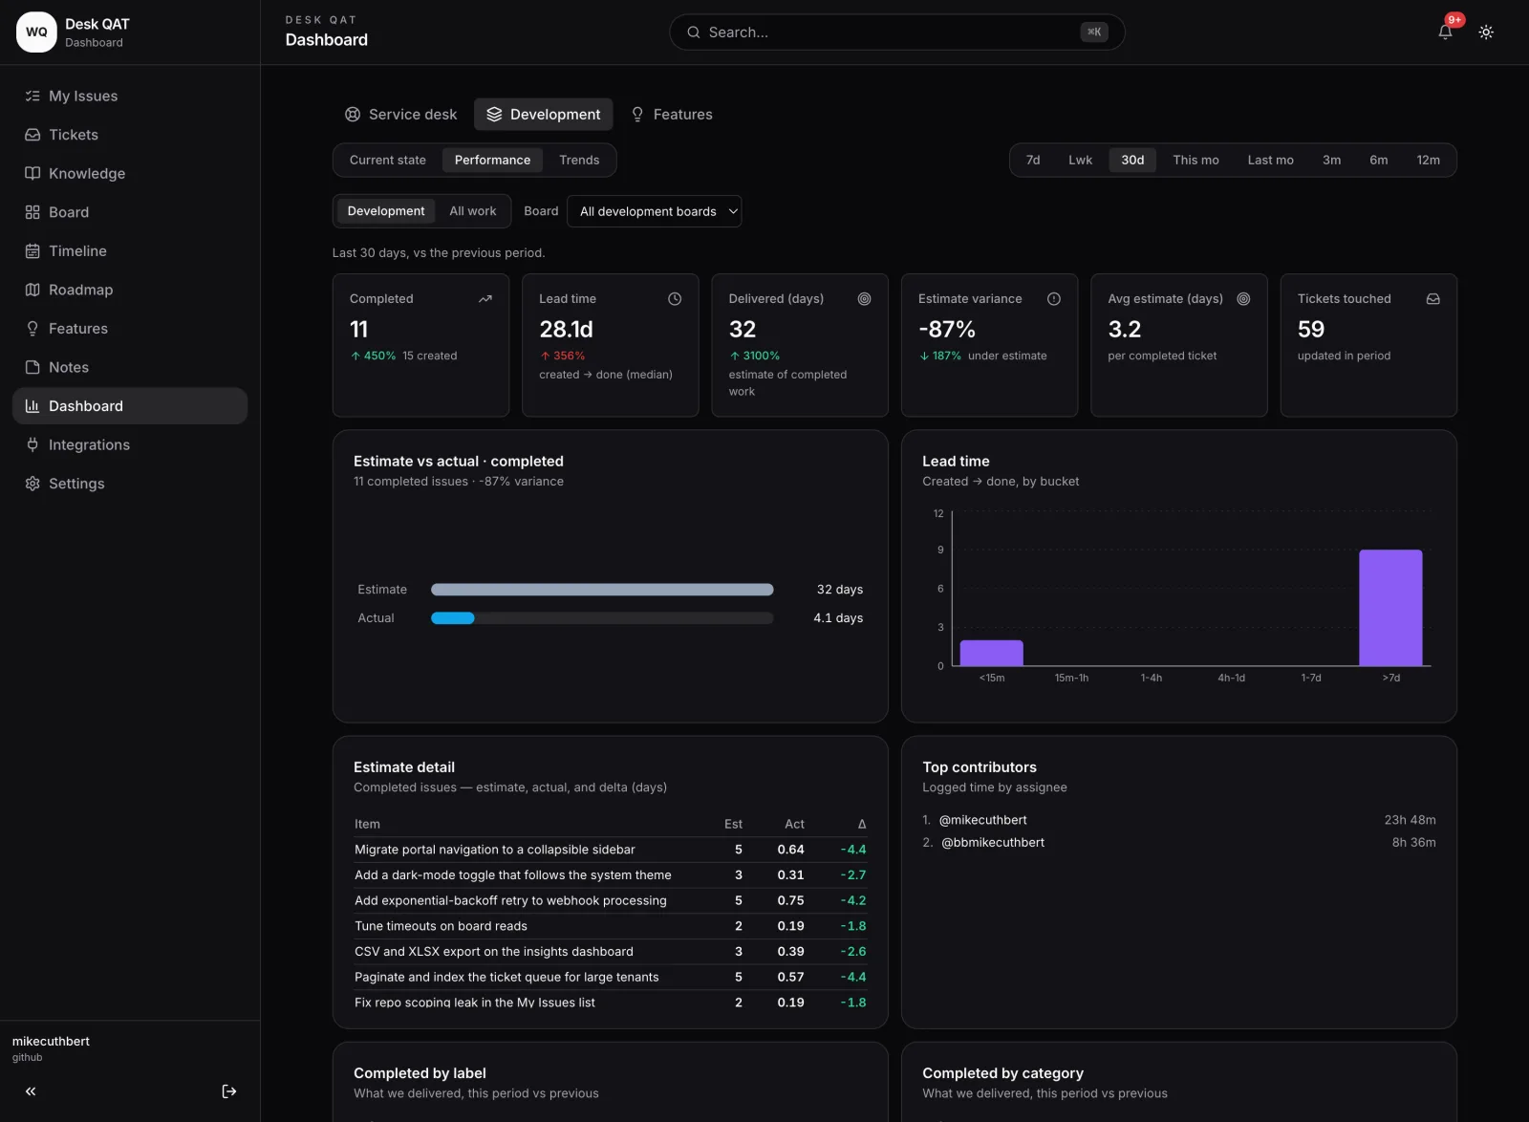Switch scope toggle to All work
The height and width of the screenshot is (1122, 1529).
point(473,211)
